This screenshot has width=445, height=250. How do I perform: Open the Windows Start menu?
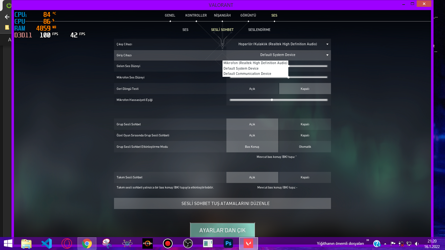(x=8, y=243)
